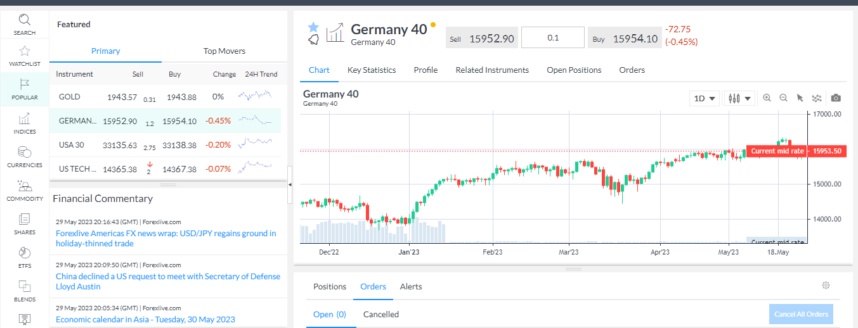
Task: Open China declined US request article
Action: tap(167, 281)
